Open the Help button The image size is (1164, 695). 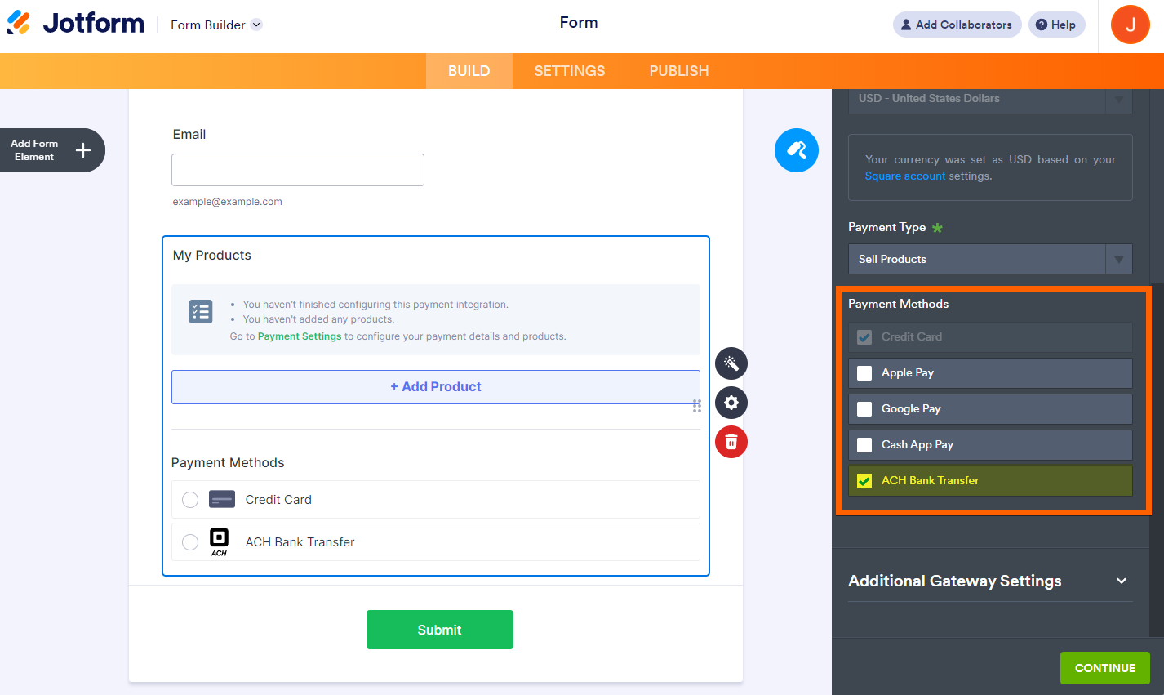[1056, 25]
